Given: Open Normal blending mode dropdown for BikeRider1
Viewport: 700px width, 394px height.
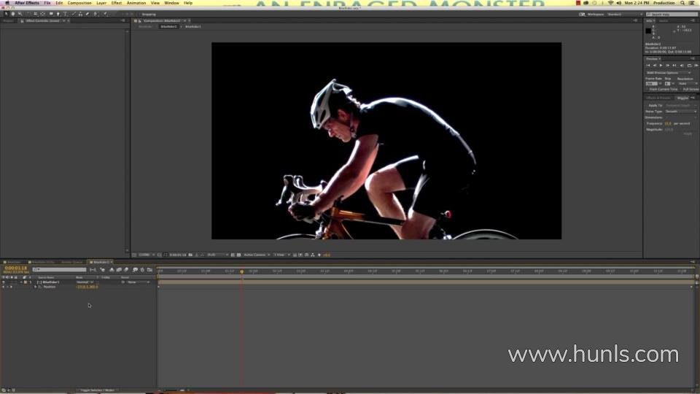Looking at the screenshot, I should tap(85, 282).
